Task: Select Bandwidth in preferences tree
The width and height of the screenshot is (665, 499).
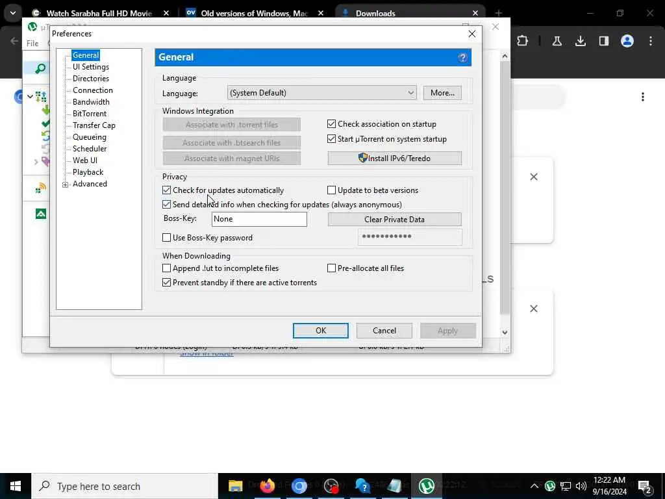Action: 91,102
